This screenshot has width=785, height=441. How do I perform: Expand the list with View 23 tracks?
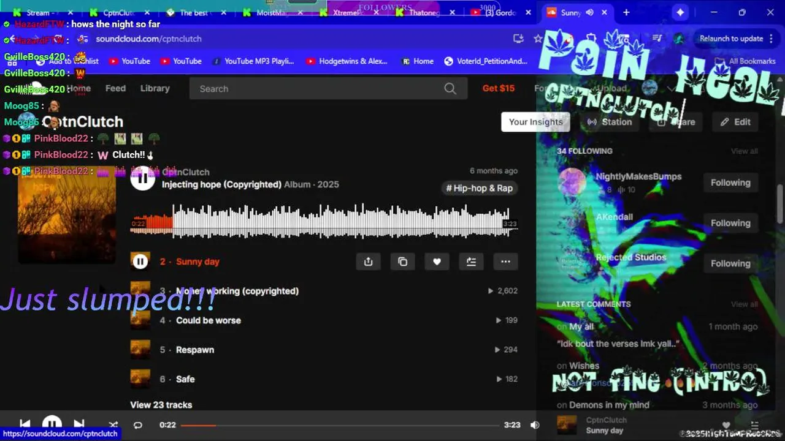point(161,405)
